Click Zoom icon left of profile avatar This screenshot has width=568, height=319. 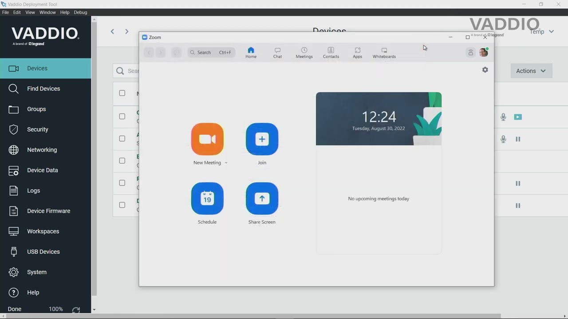point(471,52)
